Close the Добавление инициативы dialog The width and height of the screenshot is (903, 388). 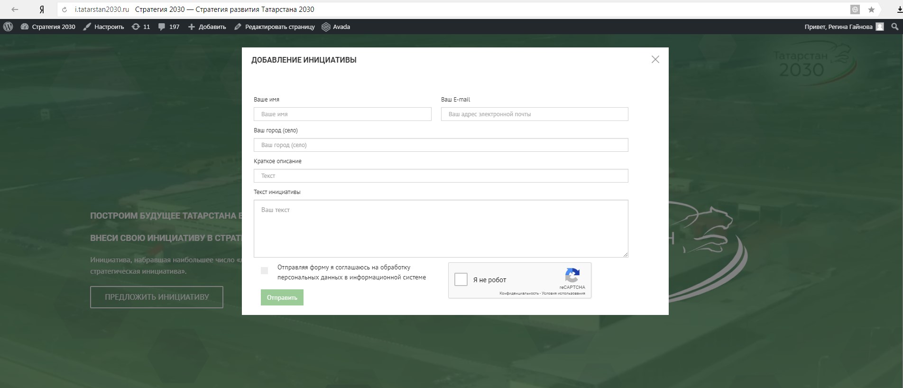[x=655, y=59]
